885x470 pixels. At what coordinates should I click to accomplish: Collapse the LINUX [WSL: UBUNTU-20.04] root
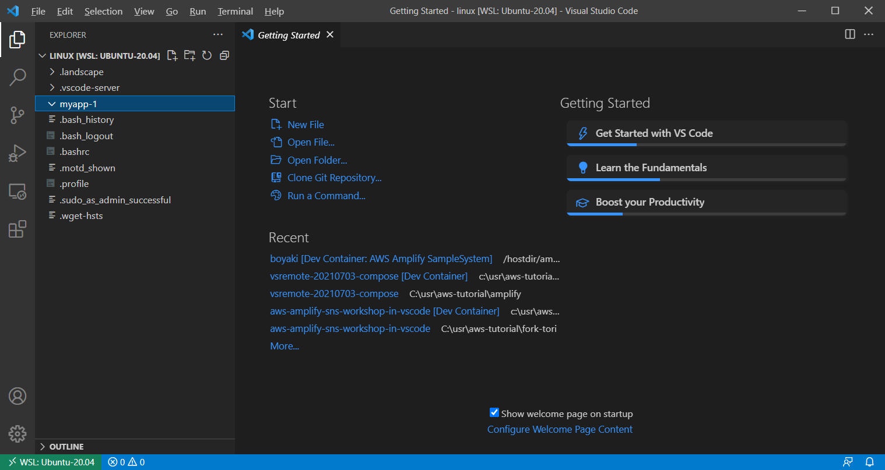42,55
